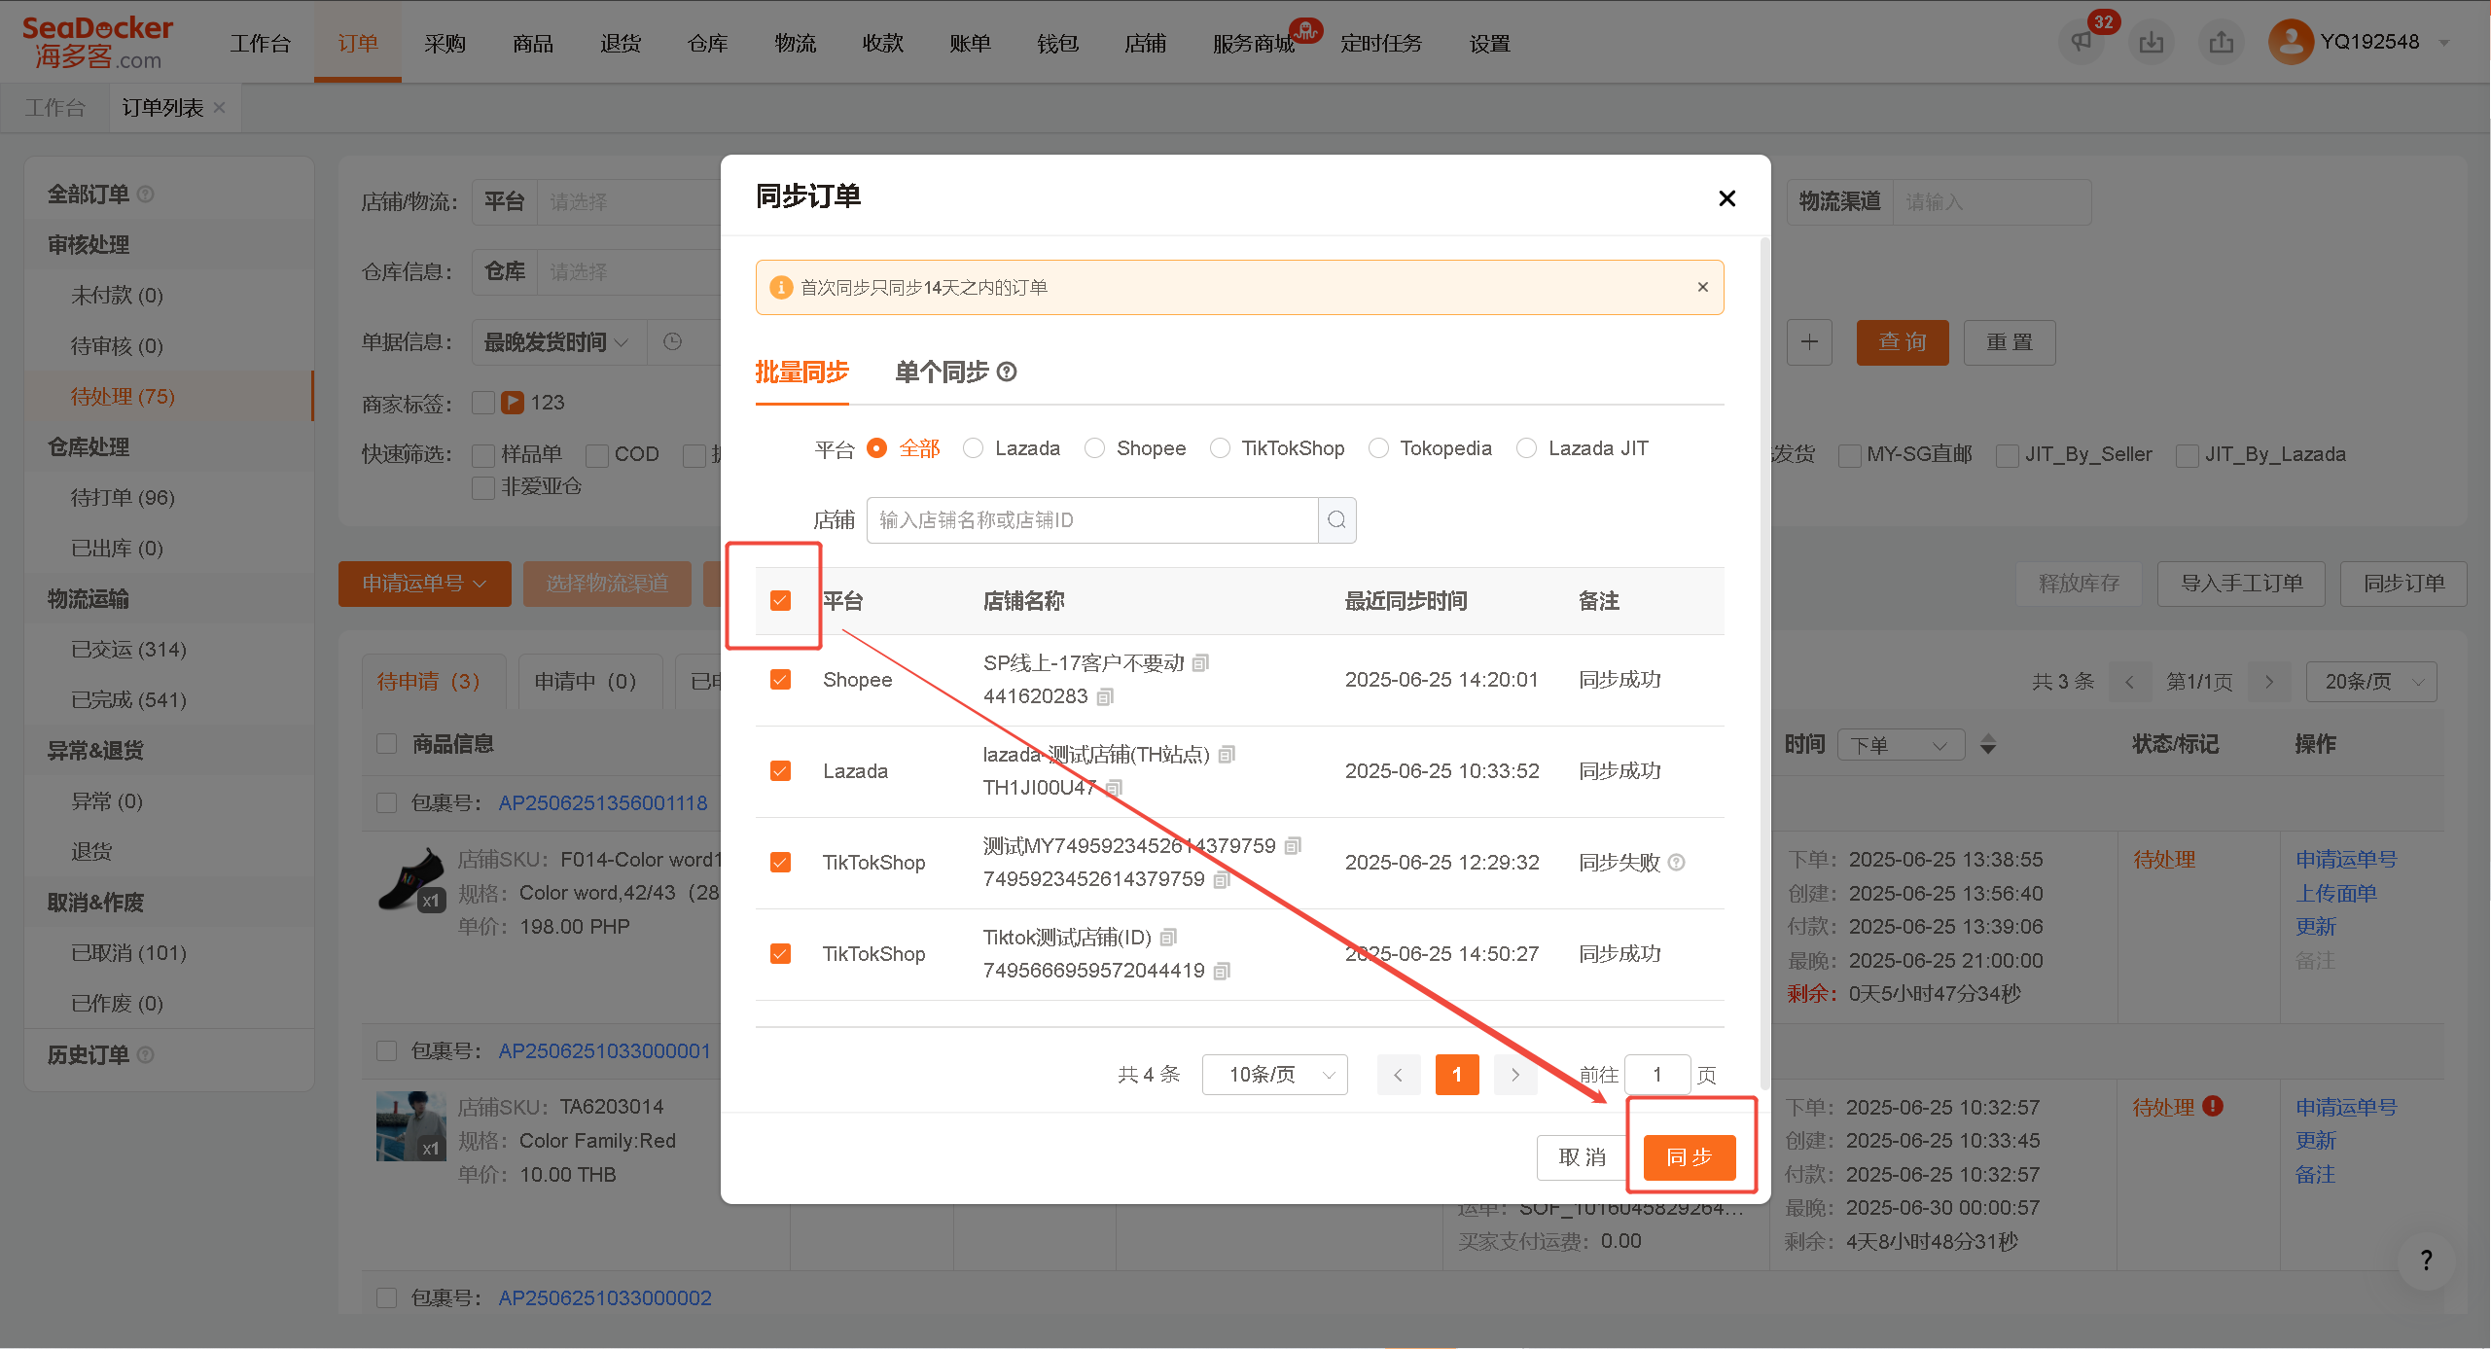
Task: Uncheck the 测试MY TikTokShop row checkbox
Action: [780, 862]
